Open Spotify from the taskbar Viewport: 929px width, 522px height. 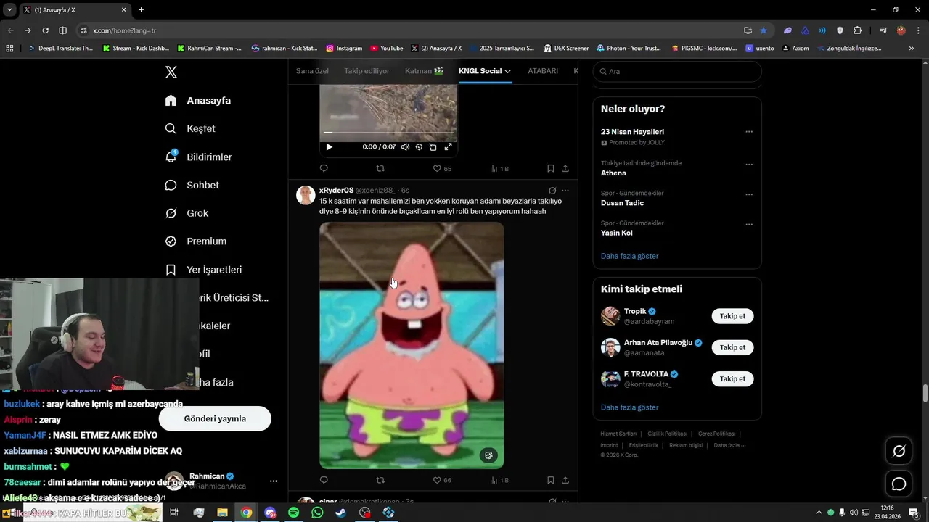pyautogui.click(x=293, y=513)
